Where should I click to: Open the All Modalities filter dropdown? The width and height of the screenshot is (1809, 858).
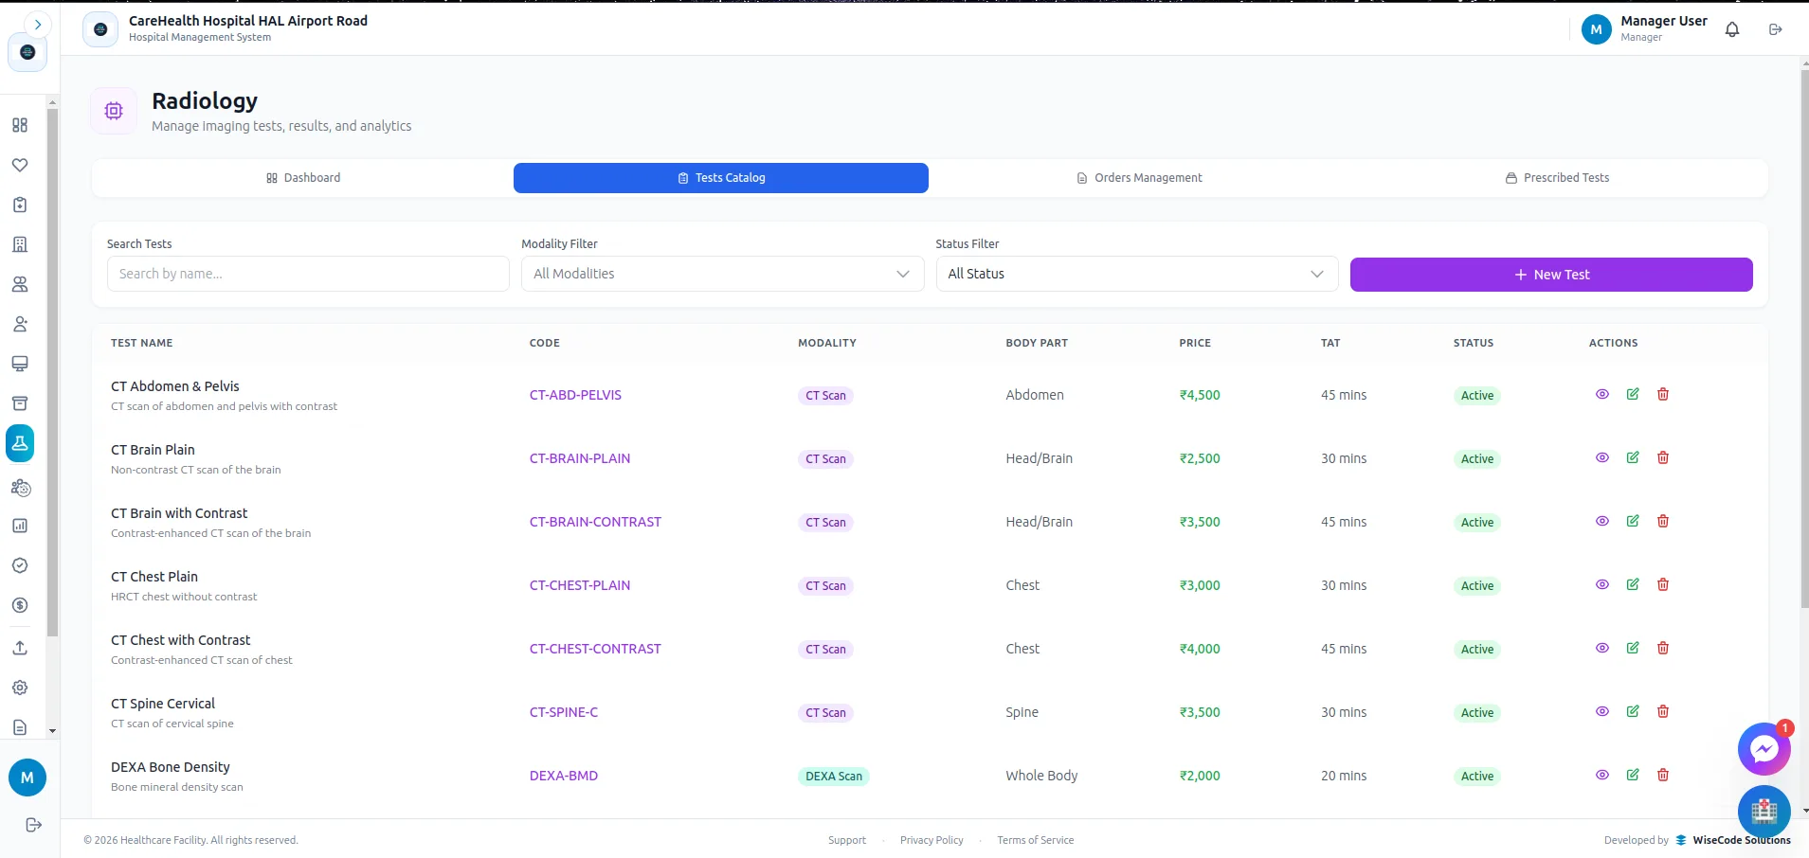pyautogui.click(x=722, y=274)
